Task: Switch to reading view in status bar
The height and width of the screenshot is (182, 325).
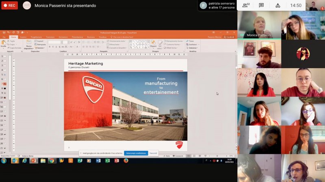Action: pyautogui.click(x=200, y=156)
